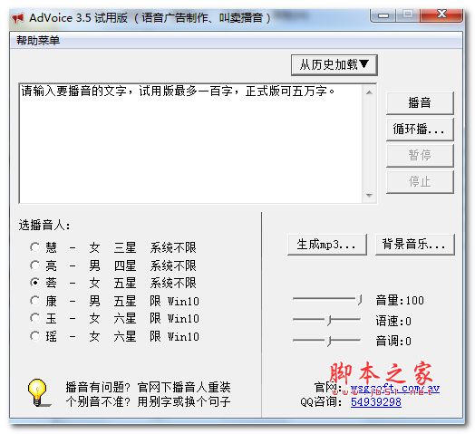Image resolution: width=475 pixels, height=434 pixels.
Task: Click the 音调:0 value label
Action: click(393, 341)
